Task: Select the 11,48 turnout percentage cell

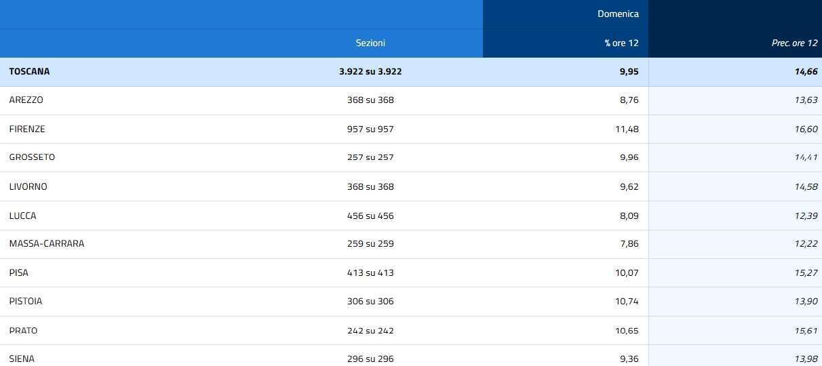Action: click(x=627, y=129)
